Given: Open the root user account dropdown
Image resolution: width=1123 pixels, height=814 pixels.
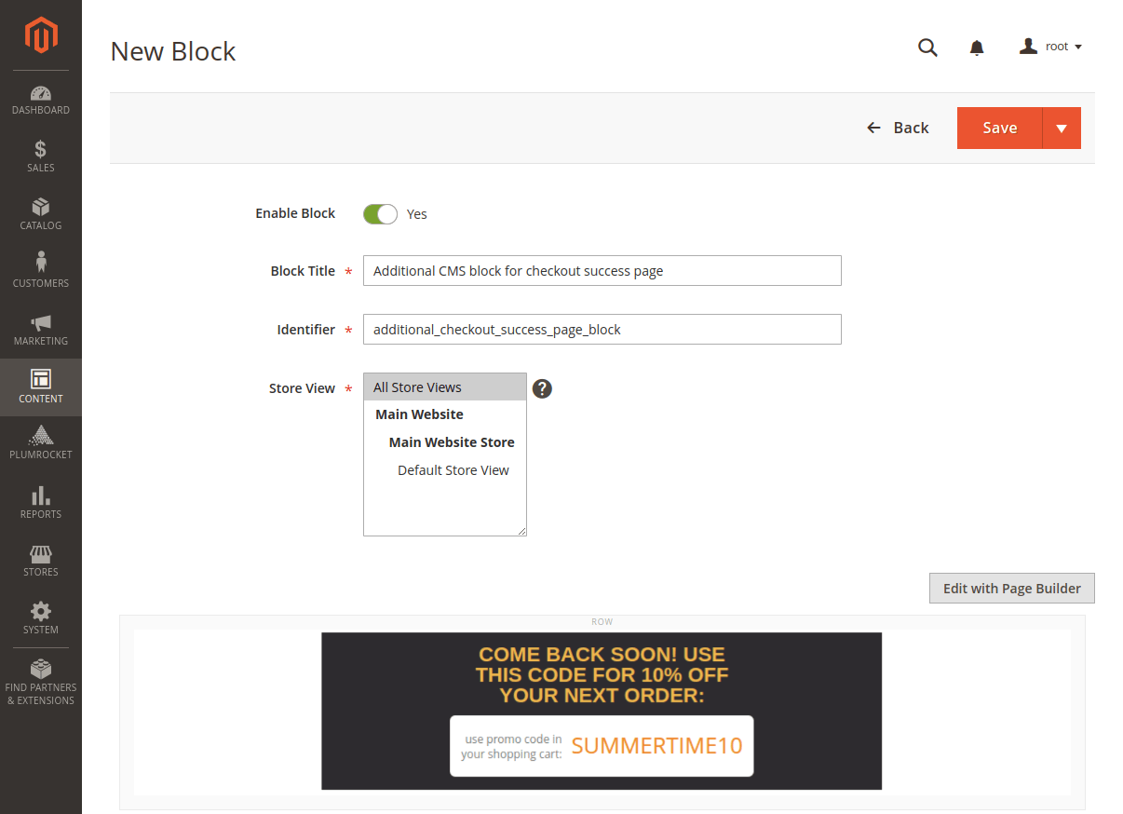Looking at the screenshot, I should coord(1050,47).
